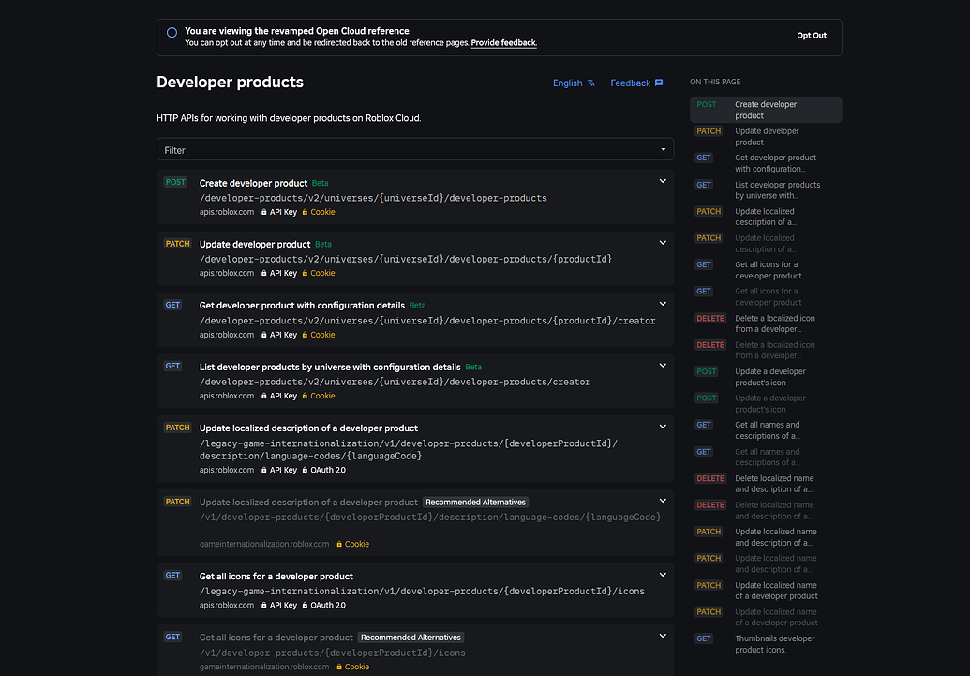Click title List developer products by universe with configuration details

tap(330, 368)
